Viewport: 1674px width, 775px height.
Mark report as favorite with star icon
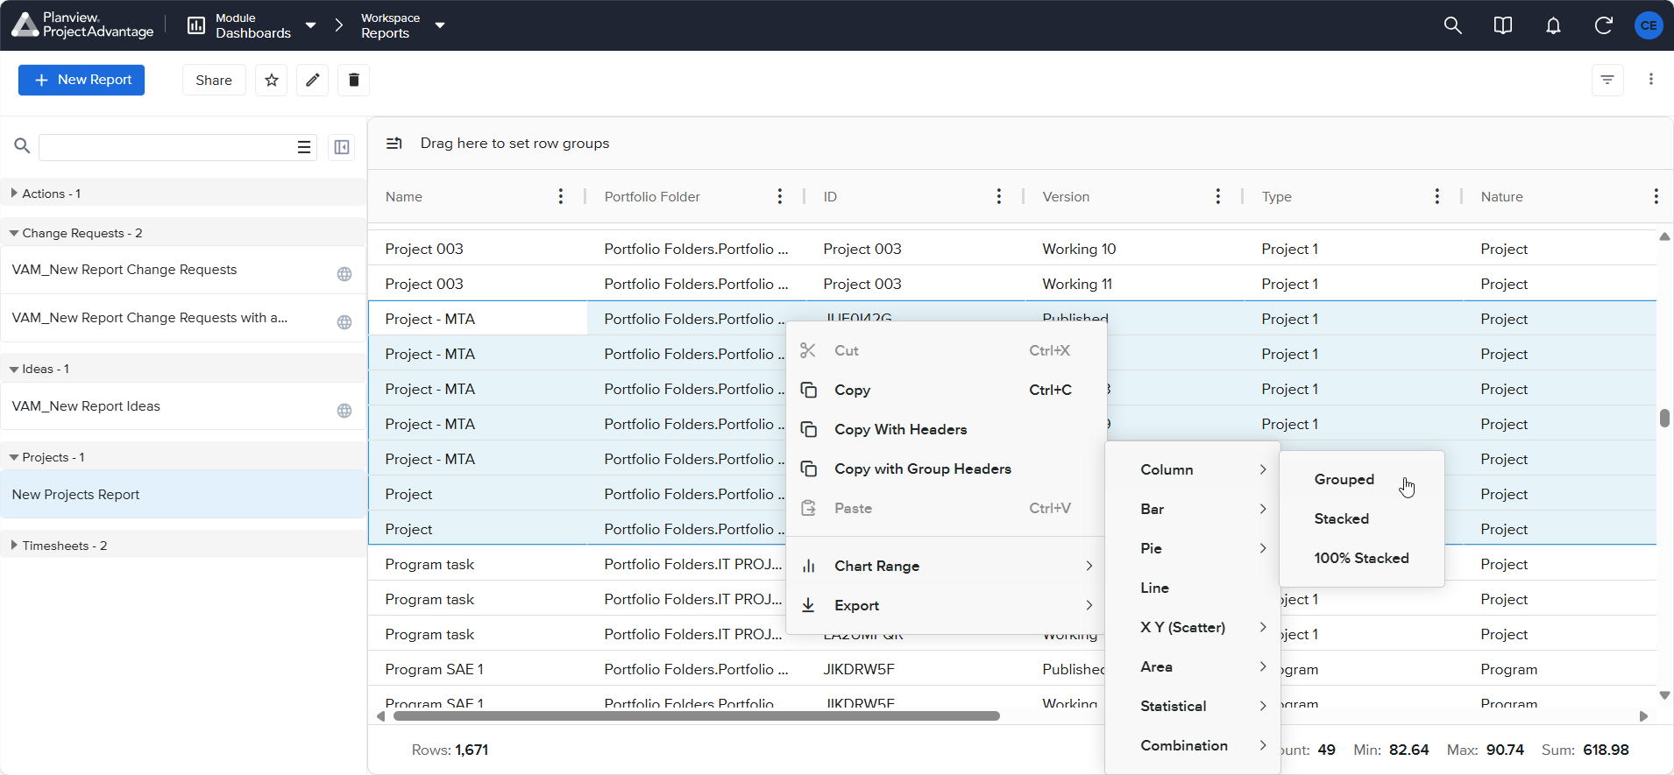coord(272,80)
